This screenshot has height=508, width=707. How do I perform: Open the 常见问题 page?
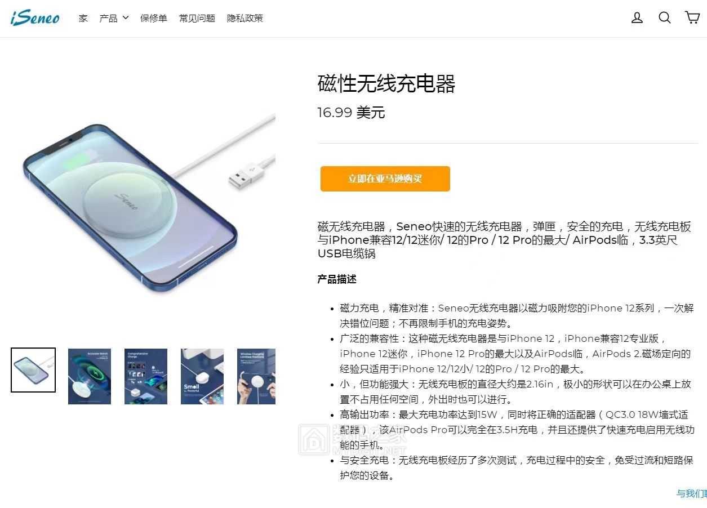pyautogui.click(x=197, y=18)
